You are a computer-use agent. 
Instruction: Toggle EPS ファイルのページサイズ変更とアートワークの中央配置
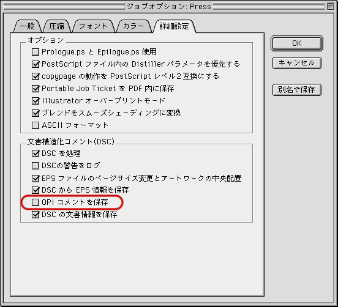(x=36, y=178)
